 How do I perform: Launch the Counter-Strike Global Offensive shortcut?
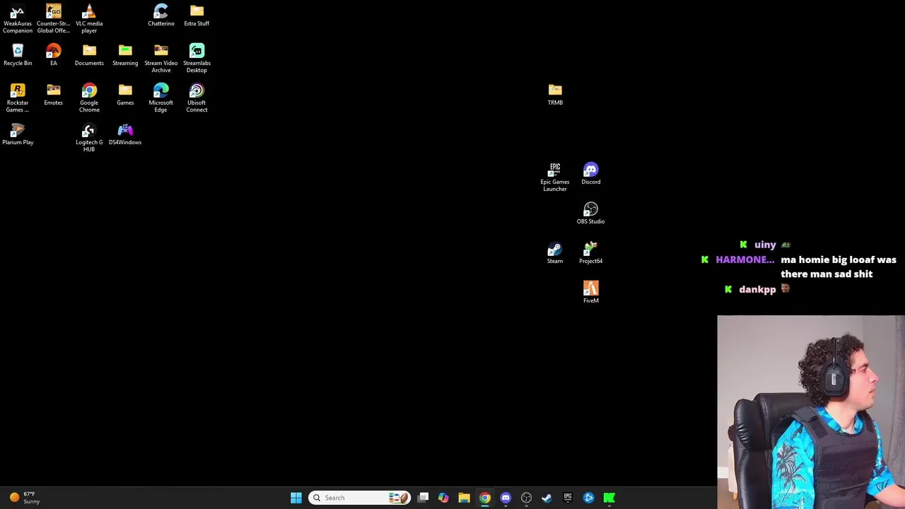tap(54, 19)
